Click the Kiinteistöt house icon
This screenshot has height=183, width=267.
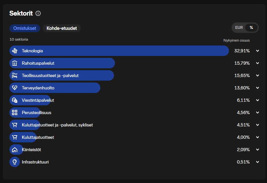(15, 150)
